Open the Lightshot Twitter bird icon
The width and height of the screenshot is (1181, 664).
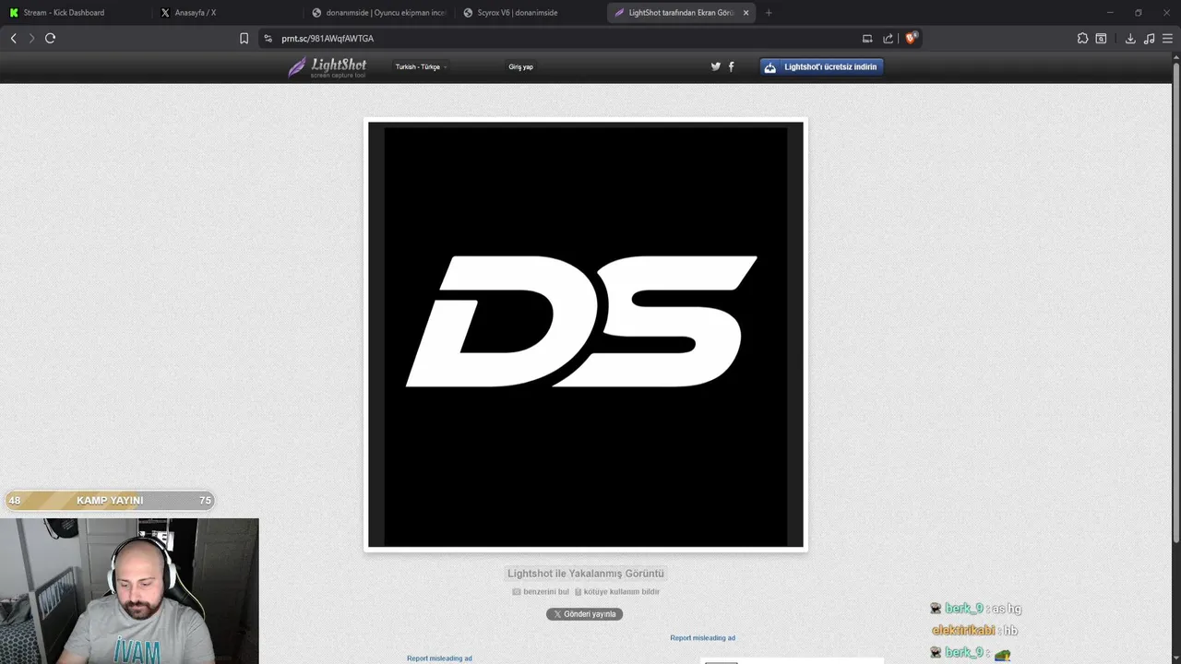[715, 66]
